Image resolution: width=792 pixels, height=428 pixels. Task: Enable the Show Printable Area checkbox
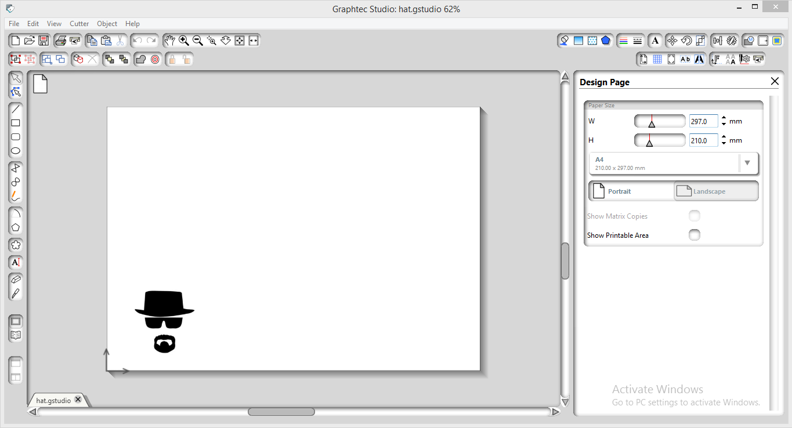tap(694, 235)
